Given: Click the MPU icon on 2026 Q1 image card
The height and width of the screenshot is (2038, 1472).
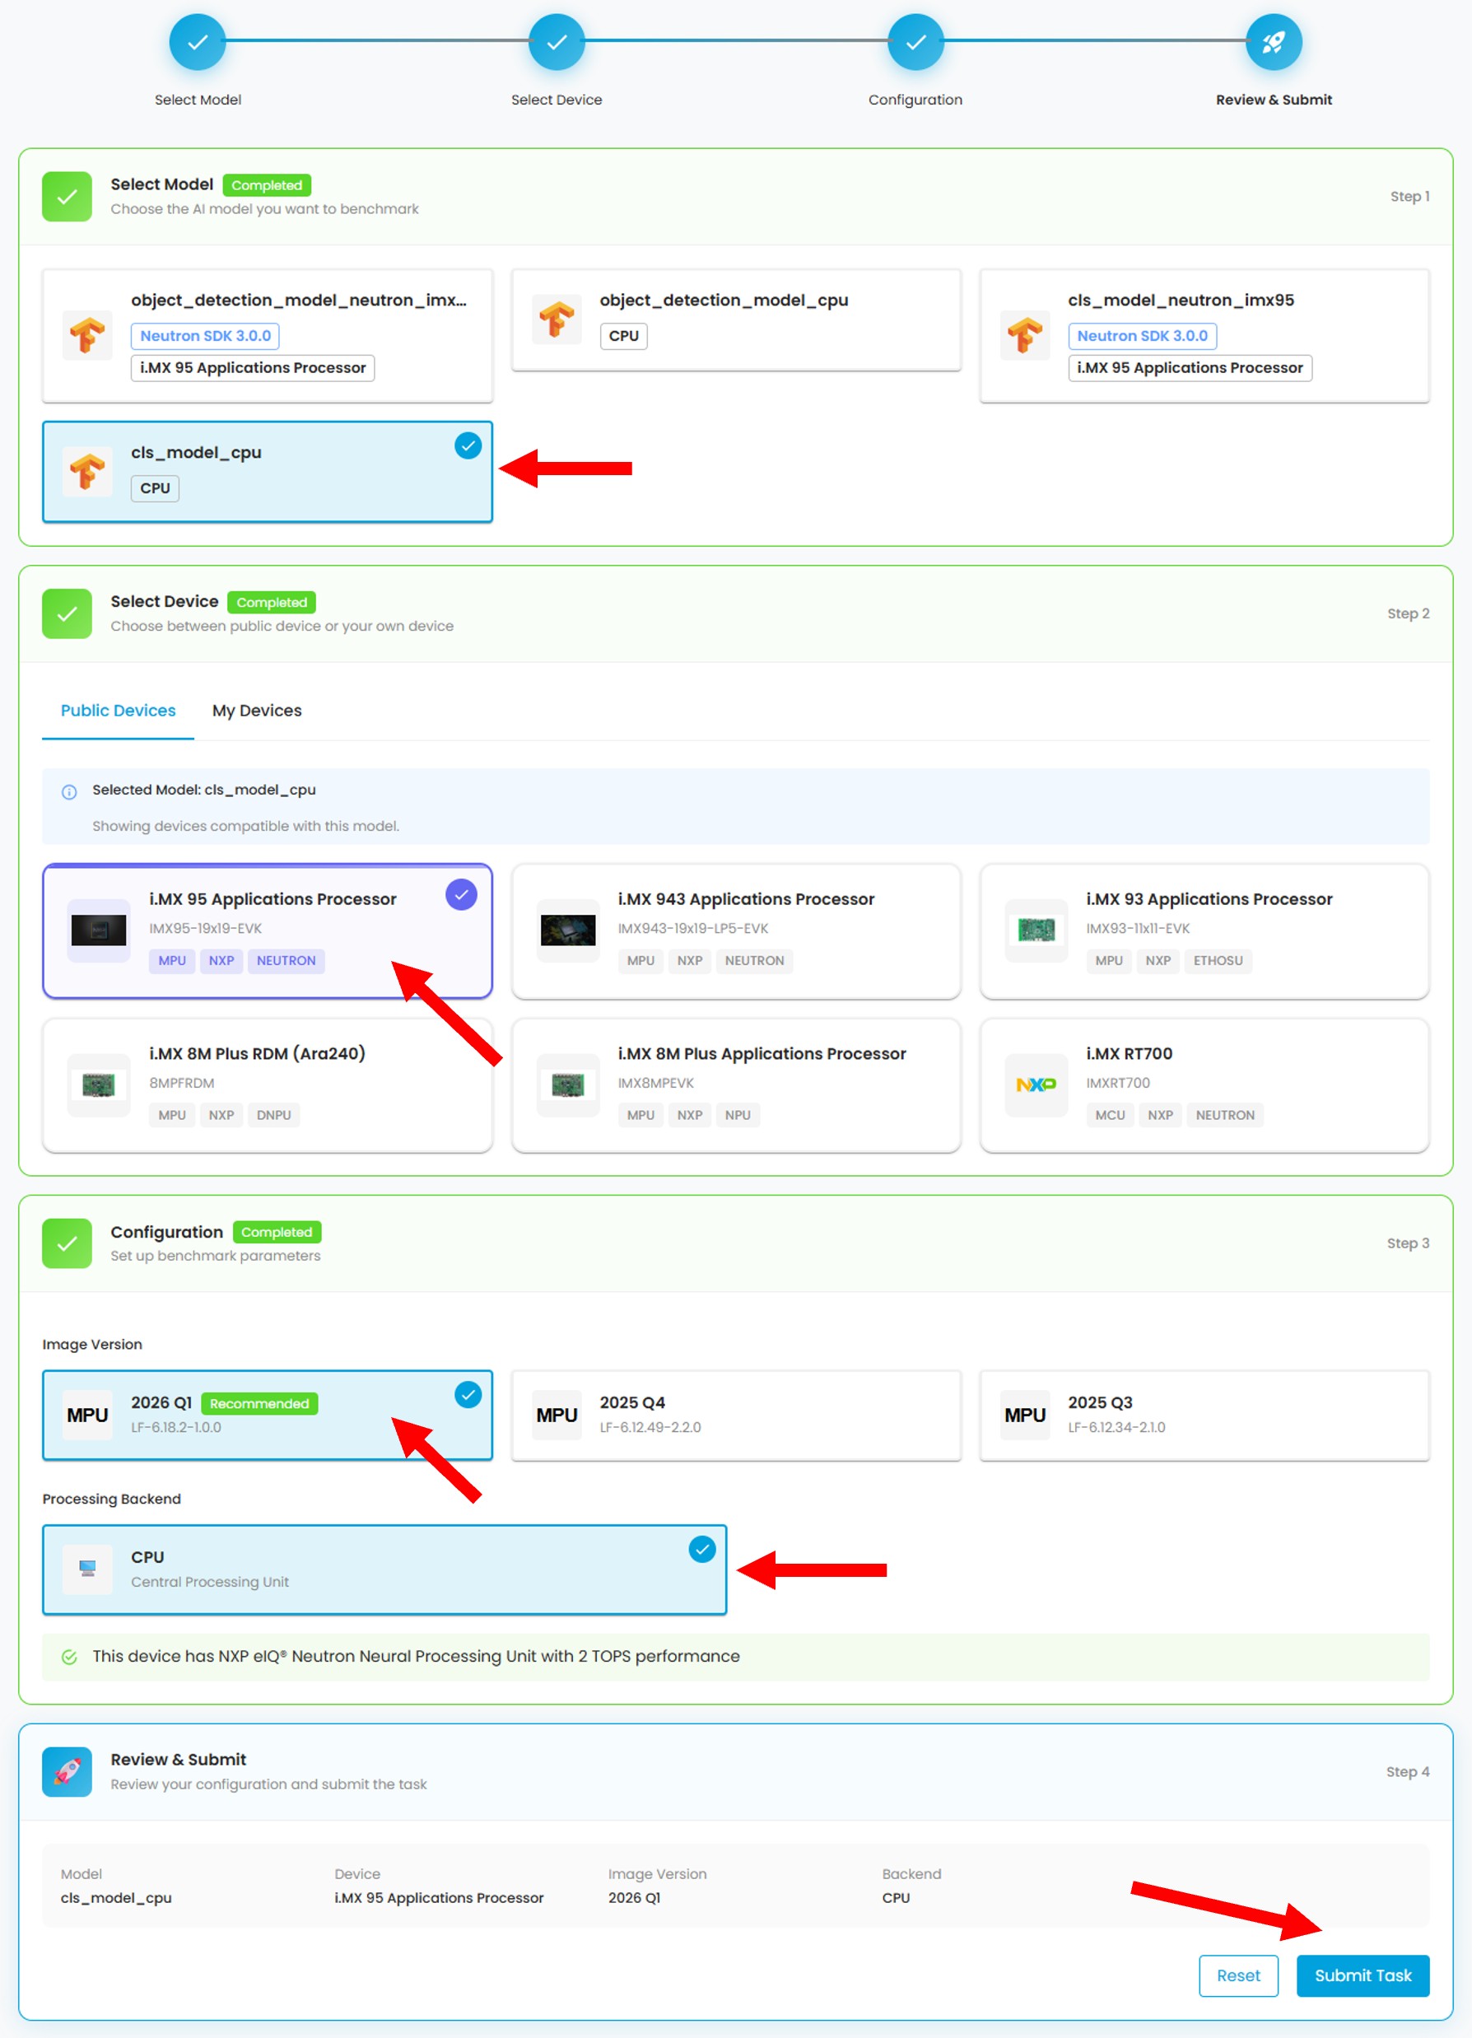Looking at the screenshot, I should (x=87, y=1415).
